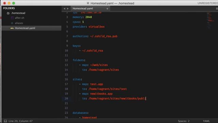The image size is (218, 123).
Task: Open the after.sh file
Action: [19, 18]
